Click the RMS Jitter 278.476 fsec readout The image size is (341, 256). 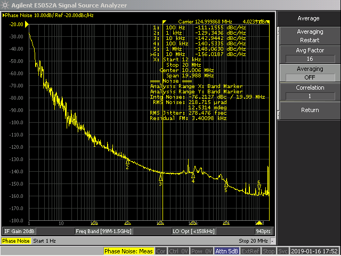pos(188,113)
